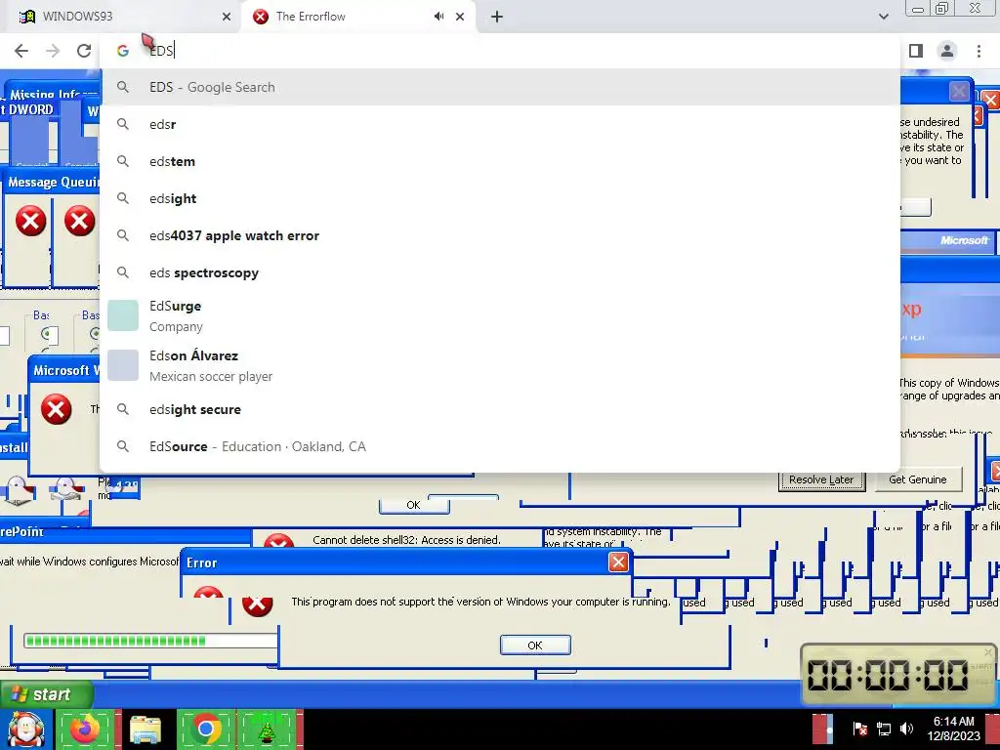
Task: Click the 'Cannot delete shell32: Access is denied.' text
Action: click(406, 540)
